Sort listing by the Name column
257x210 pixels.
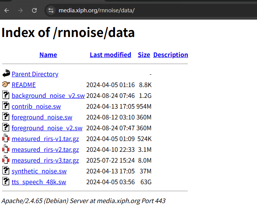pos(48,55)
